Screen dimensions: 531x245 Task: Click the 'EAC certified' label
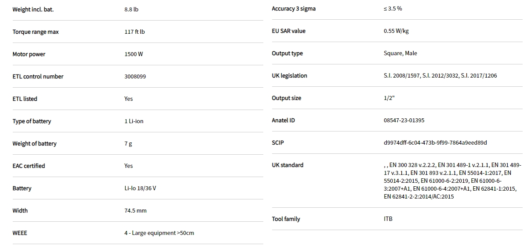pyautogui.click(x=29, y=166)
